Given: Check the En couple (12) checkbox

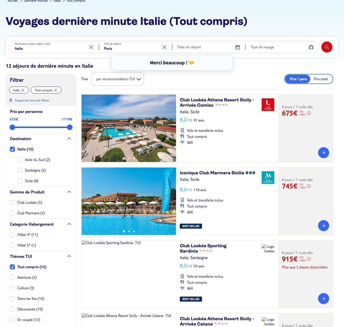Looking at the screenshot, I should click(12, 320).
